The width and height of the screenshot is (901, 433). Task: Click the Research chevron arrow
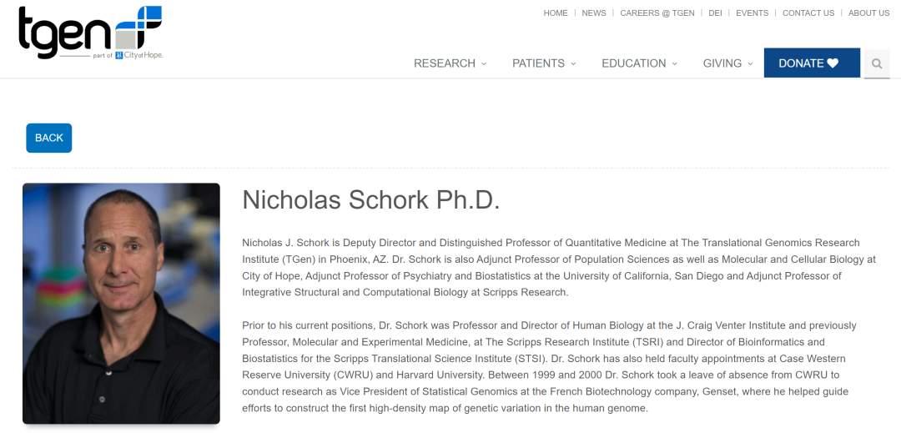click(484, 64)
